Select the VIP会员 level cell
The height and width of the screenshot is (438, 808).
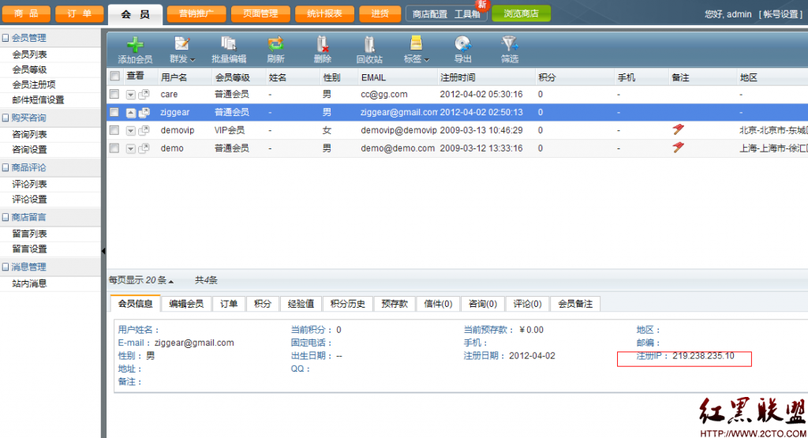tap(230, 130)
